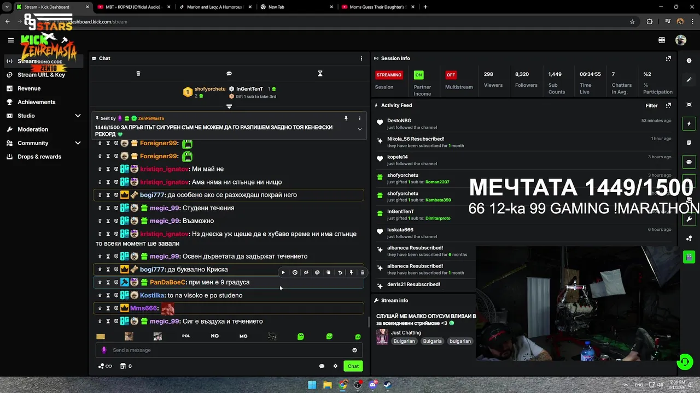Delete message via hover toolbar trash icon
The image size is (700, 393).
[362, 272]
